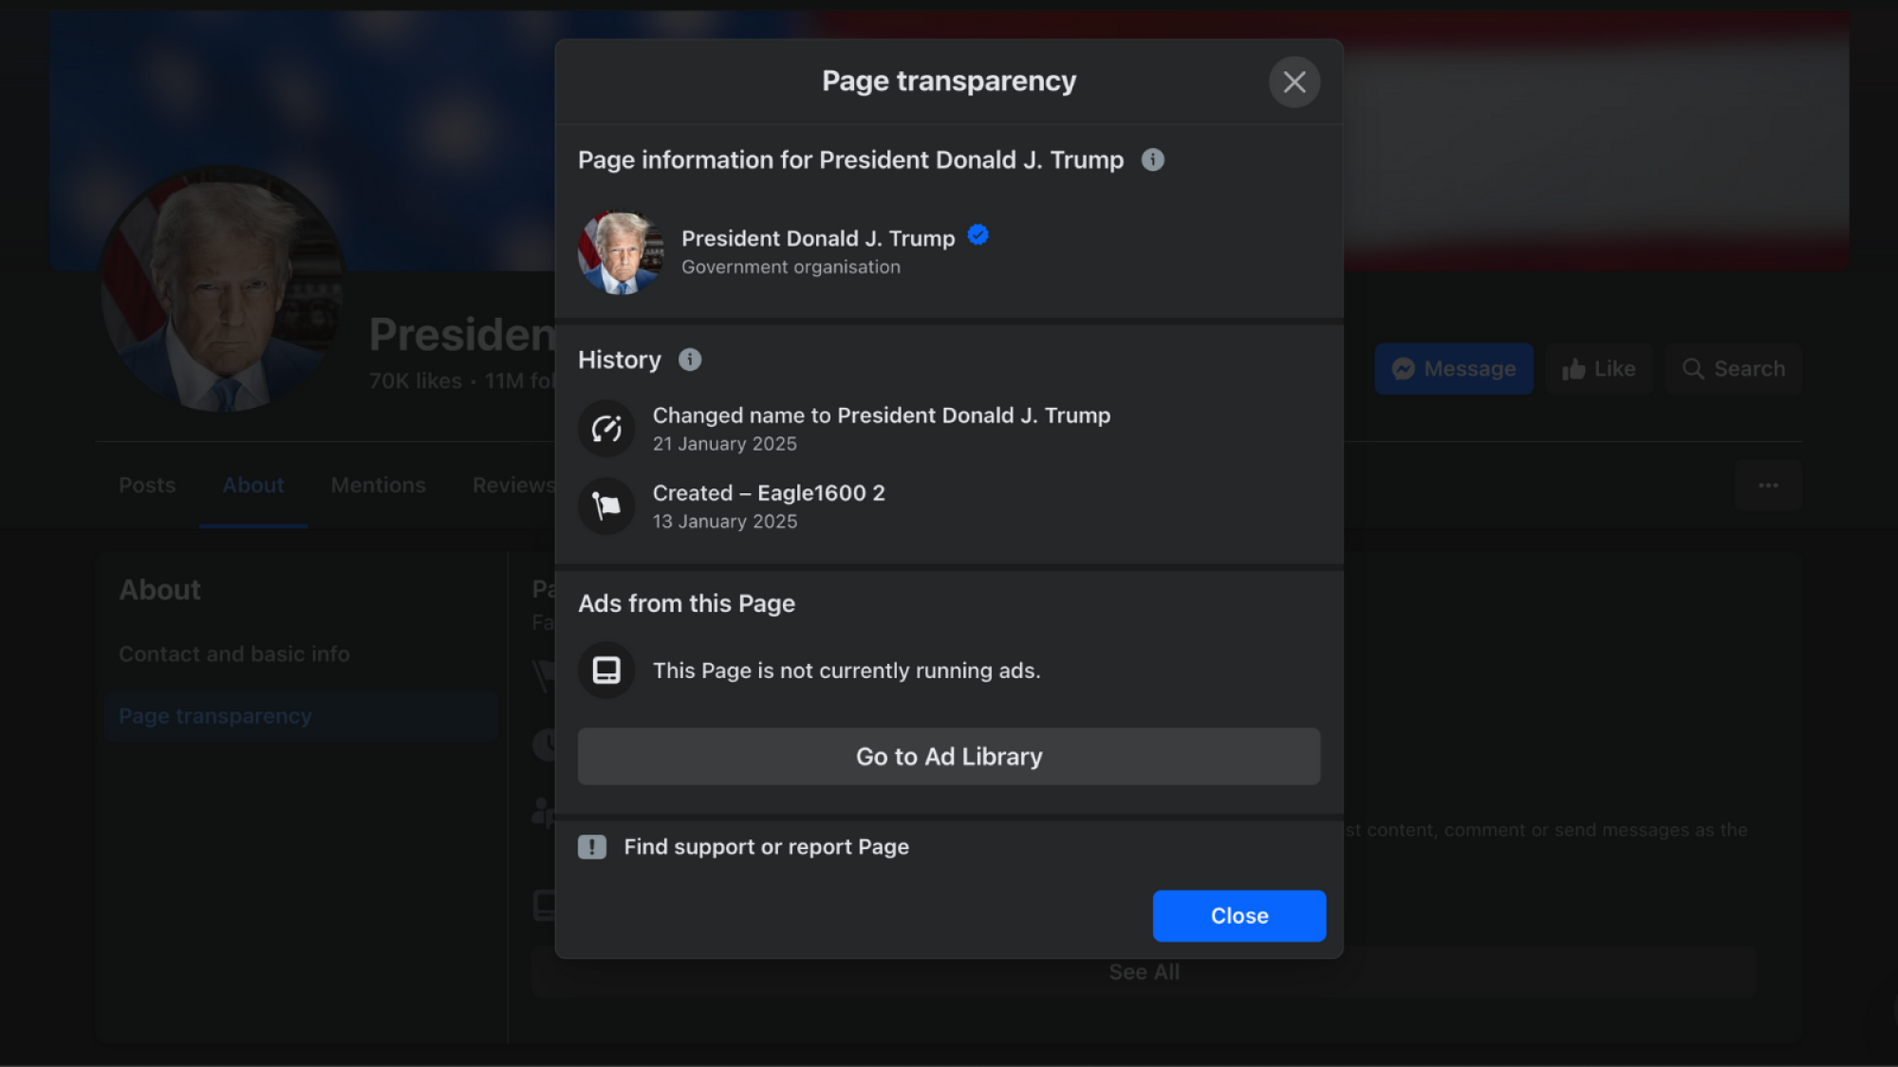Click the Messenger icon inside the Message button
1898x1067 pixels.
coord(1404,368)
